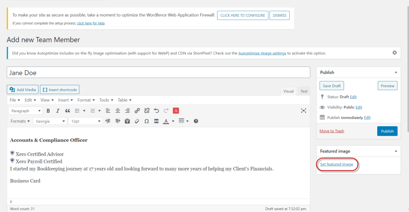The width and height of the screenshot is (409, 212).
Task: Open the Paragraph format dropdown
Action: (x=26, y=111)
